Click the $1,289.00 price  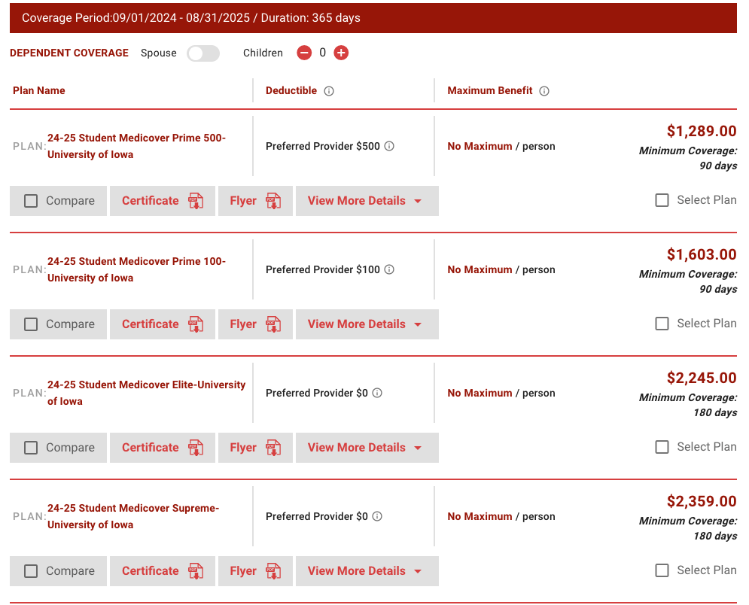pos(702,131)
